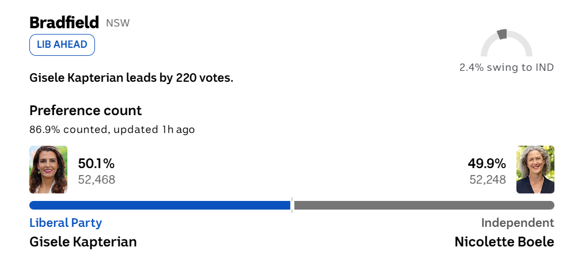The image size is (574, 266).
Task: Click the 50.1% vote share figure
Action: coord(96,164)
